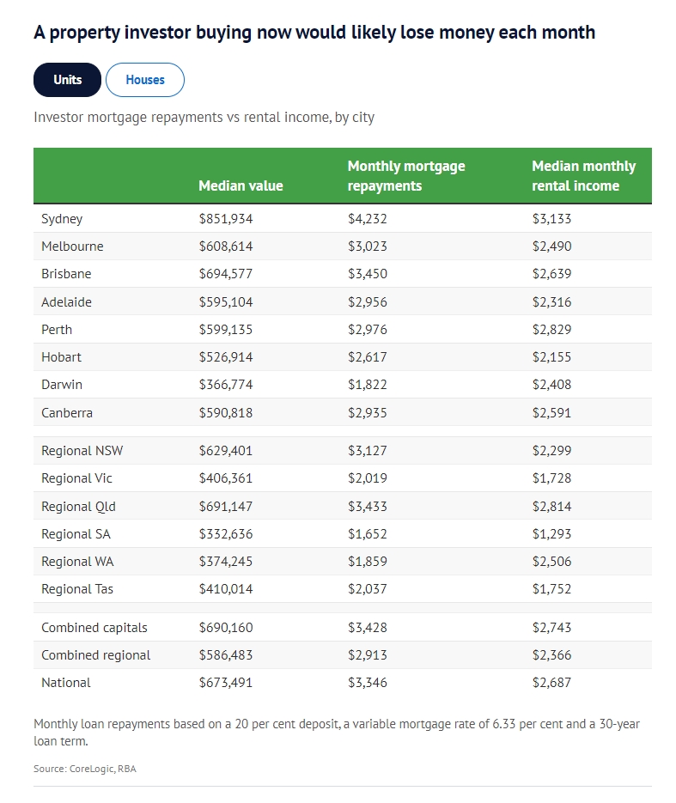Click the chart title about property investors
The height and width of the screenshot is (803, 676).
tap(314, 33)
